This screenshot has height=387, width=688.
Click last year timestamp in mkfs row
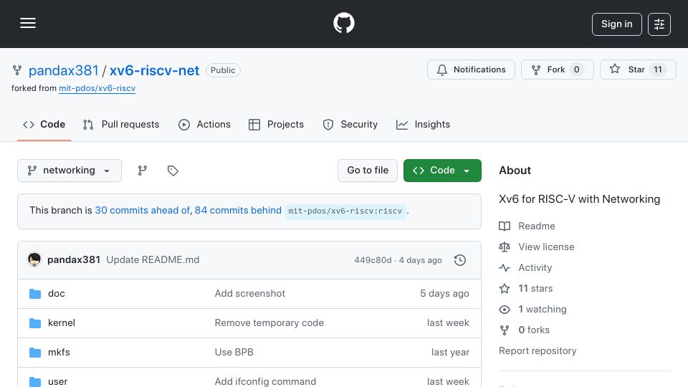450,353
